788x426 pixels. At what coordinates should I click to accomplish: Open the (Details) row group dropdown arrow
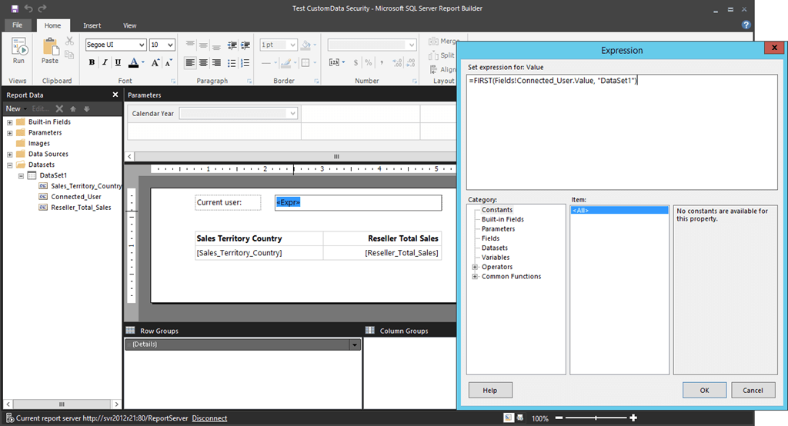pyautogui.click(x=355, y=344)
